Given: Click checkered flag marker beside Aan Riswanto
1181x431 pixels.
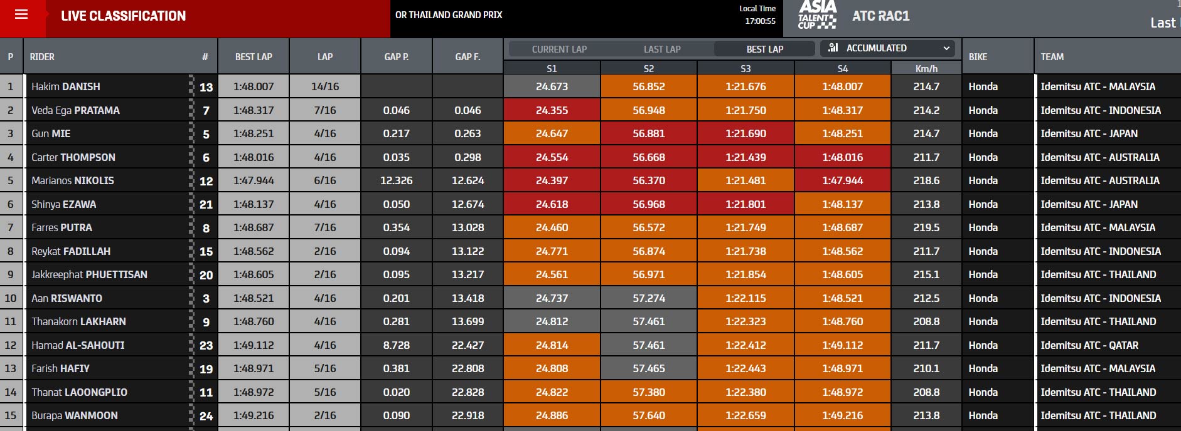Looking at the screenshot, I should click(191, 298).
